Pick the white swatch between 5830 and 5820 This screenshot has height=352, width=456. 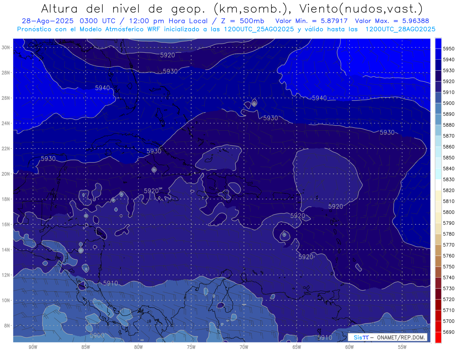(x=438, y=185)
